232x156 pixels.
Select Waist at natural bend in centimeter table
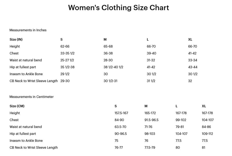tap(26, 127)
